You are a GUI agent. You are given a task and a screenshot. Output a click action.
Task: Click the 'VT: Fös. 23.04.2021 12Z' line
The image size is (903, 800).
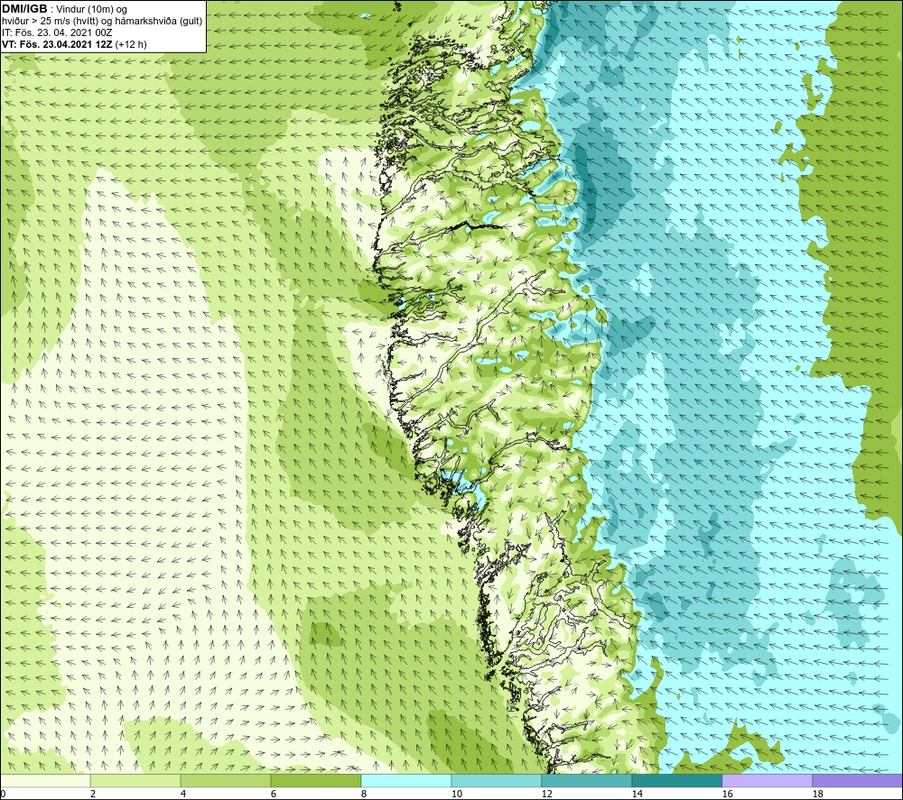tap(57, 44)
